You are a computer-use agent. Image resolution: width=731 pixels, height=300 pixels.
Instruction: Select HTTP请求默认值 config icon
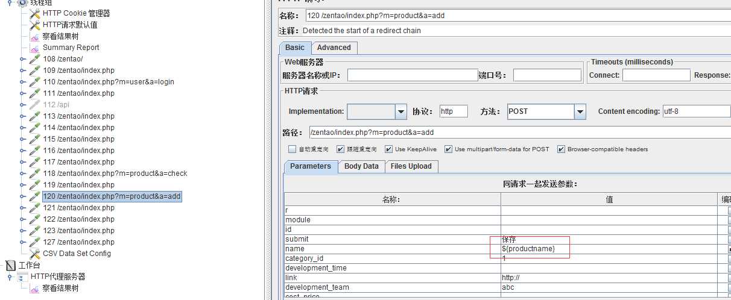coord(35,25)
